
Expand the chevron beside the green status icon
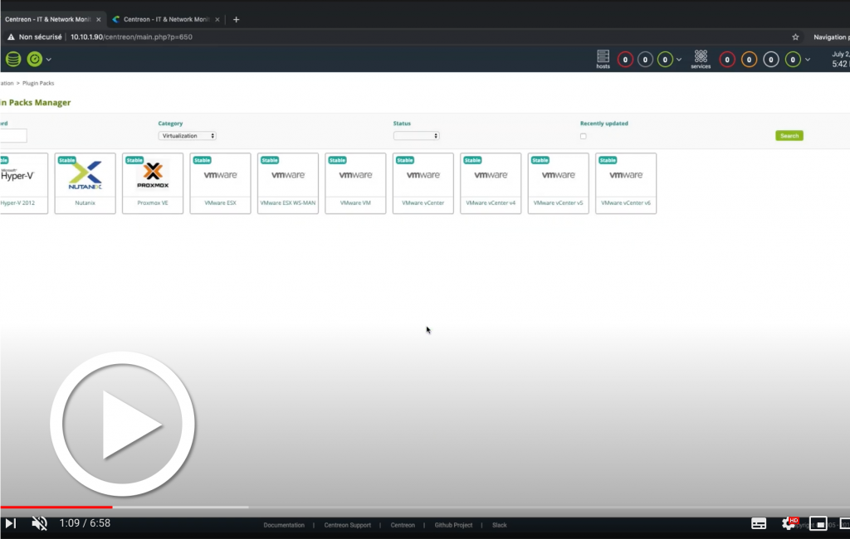pyautogui.click(x=49, y=60)
